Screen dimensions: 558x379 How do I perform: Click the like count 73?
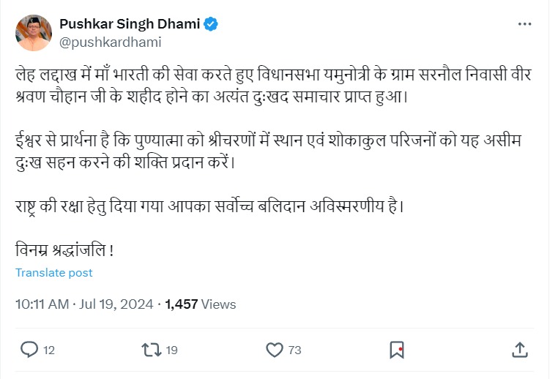point(294,350)
